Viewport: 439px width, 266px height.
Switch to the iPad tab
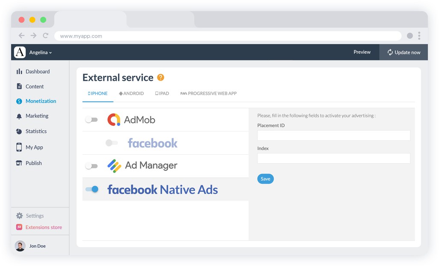[x=162, y=94]
